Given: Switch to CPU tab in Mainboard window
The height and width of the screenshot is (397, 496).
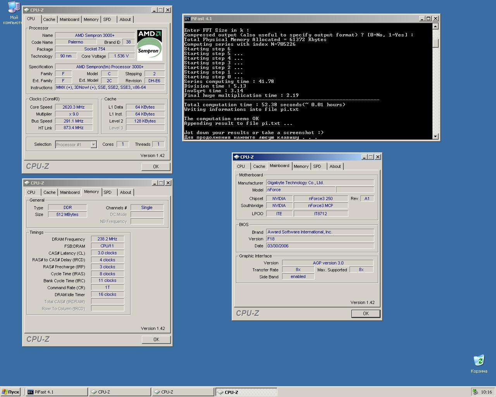Looking at the screenshot, I should tap(241, 166).
